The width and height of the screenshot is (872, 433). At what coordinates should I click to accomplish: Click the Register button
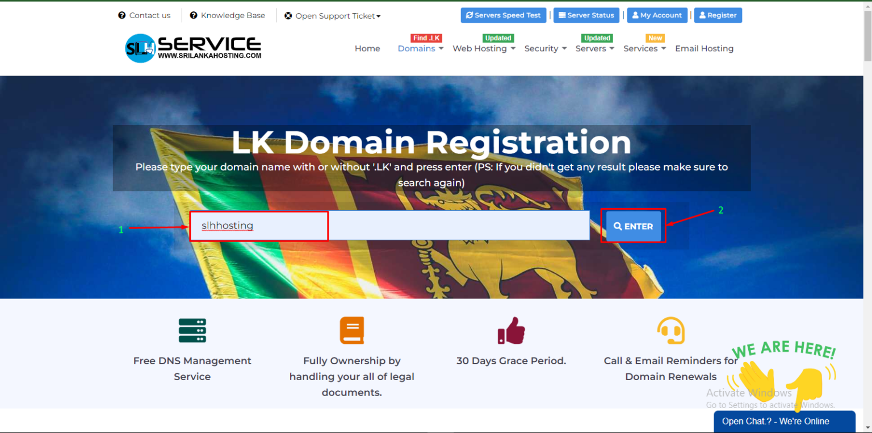(718, 15)
